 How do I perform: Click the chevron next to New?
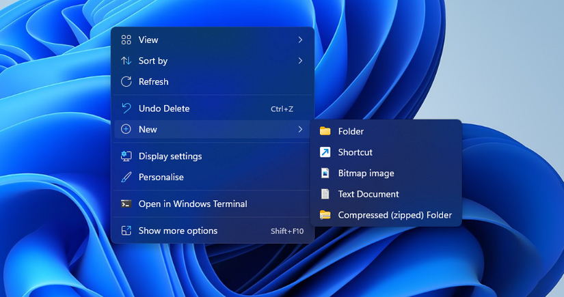coord(300,129)
